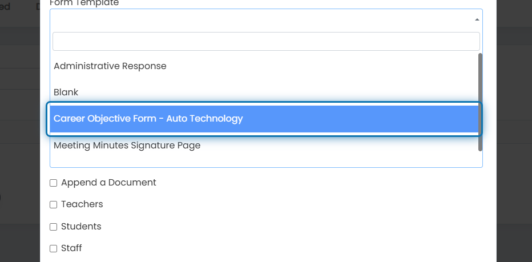Click the Form Template select box
This screenshot has height=262, width=532.
[x=266, y=19]
